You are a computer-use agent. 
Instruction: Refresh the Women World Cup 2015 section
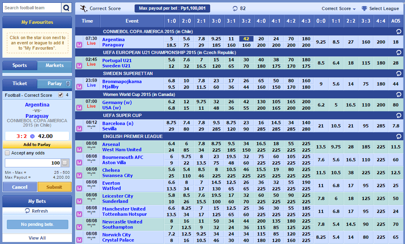point(399,94)
